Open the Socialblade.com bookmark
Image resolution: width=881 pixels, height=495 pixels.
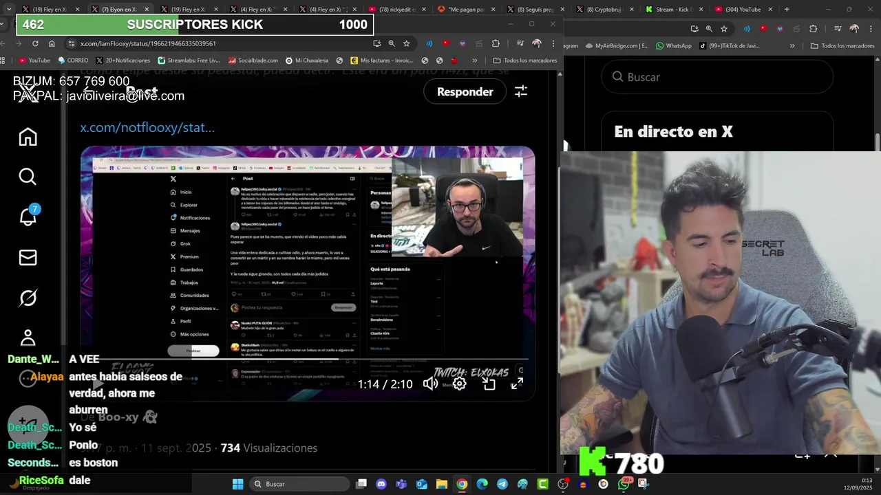point(253,60)
